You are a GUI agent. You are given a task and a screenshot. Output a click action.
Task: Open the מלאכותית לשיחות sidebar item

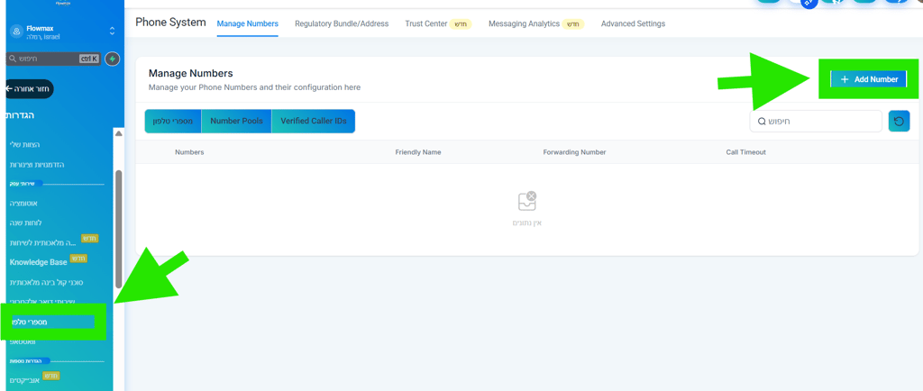[x=42, y=243]
